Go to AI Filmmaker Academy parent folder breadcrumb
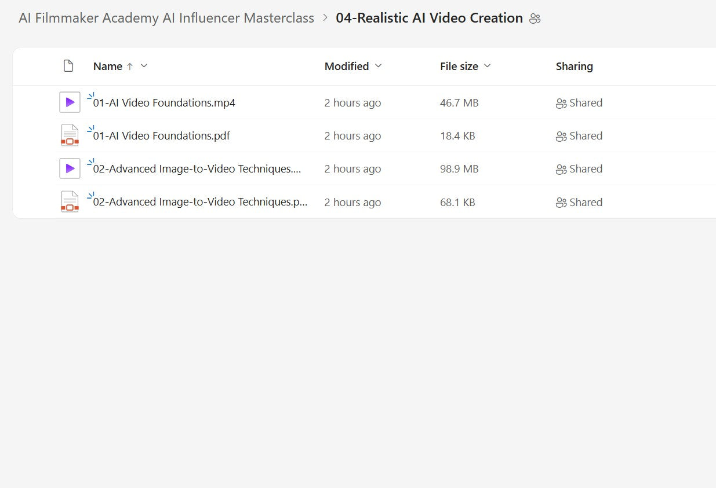Screen dimensions: 716x488 [x=166, y=18]
